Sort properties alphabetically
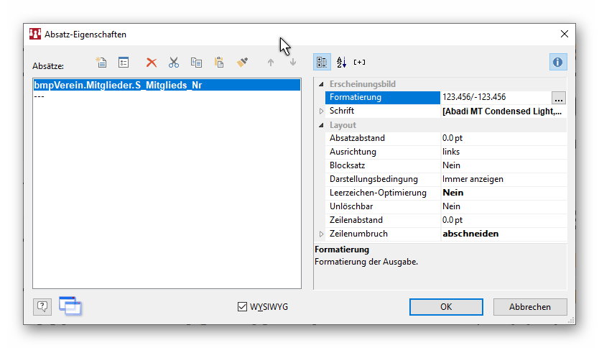This screenshot has width=599, height=348. tap(342, 63)
